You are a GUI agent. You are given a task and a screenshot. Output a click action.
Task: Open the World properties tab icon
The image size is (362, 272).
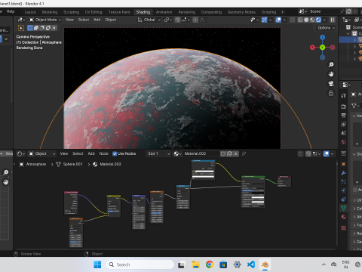click(x=343, y=142)
